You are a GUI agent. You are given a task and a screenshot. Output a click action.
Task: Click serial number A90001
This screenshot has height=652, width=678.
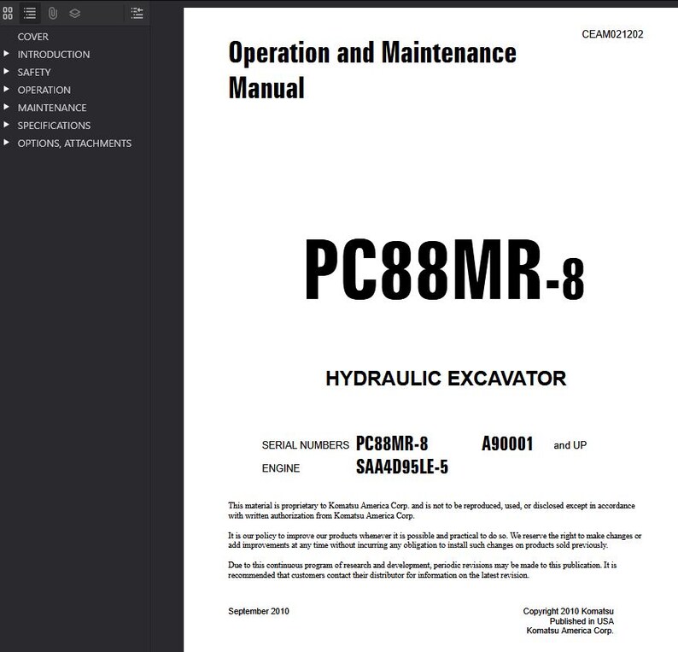point(507,443)
